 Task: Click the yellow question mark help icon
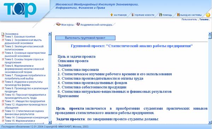[x=208, y=15]
